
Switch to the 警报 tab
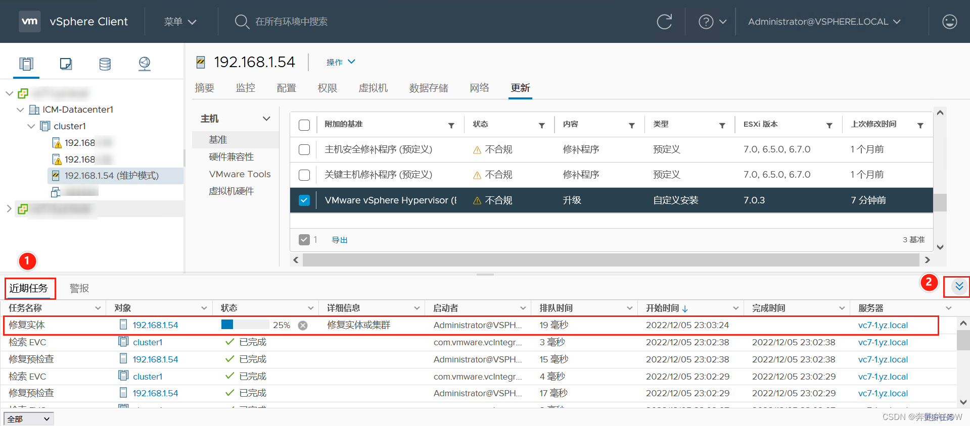click(x=79, y=288)
